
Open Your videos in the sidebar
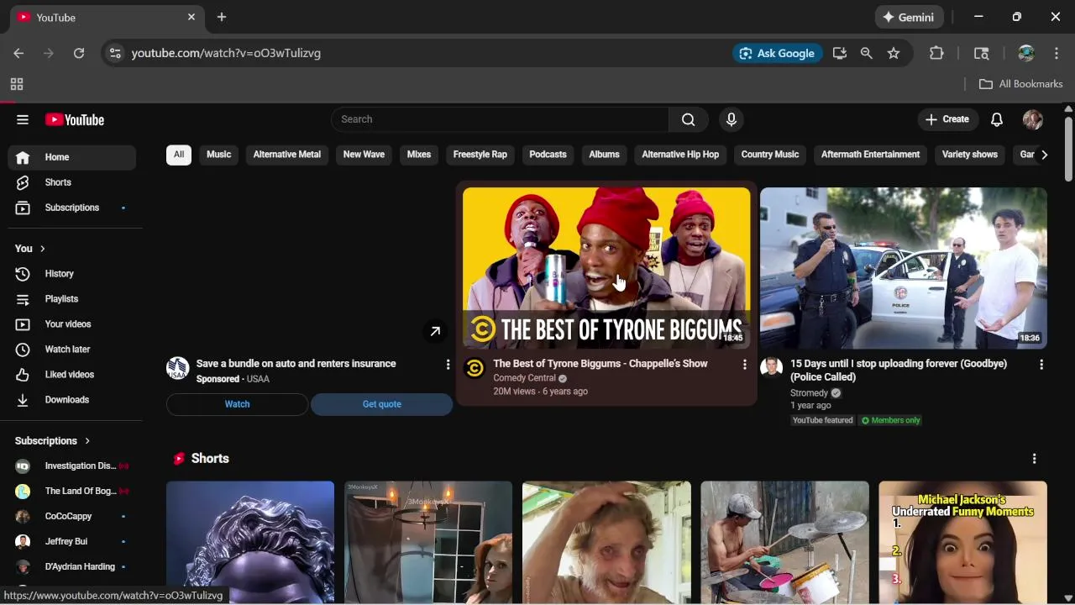(x=72, y=324)
